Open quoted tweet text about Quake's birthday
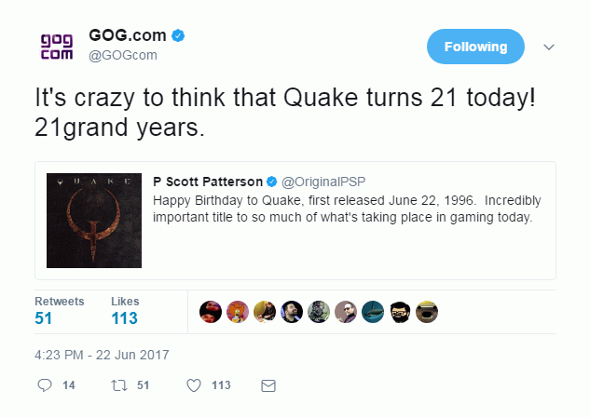Screen dimensions: 590x418 (347, 209)
